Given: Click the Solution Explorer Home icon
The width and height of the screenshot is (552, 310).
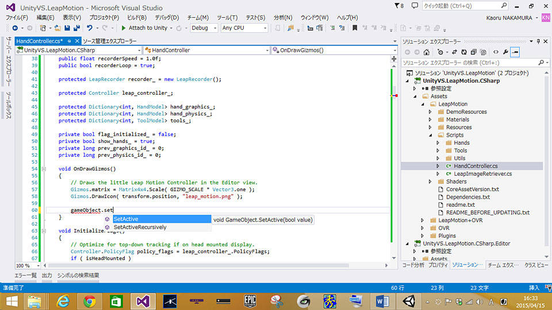Looking at the screenshot, I should 426,52.
